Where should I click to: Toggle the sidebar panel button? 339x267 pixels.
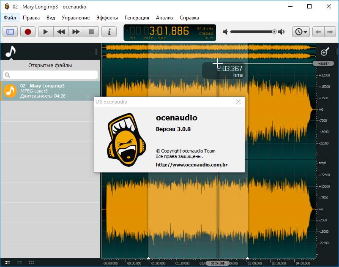10,32
